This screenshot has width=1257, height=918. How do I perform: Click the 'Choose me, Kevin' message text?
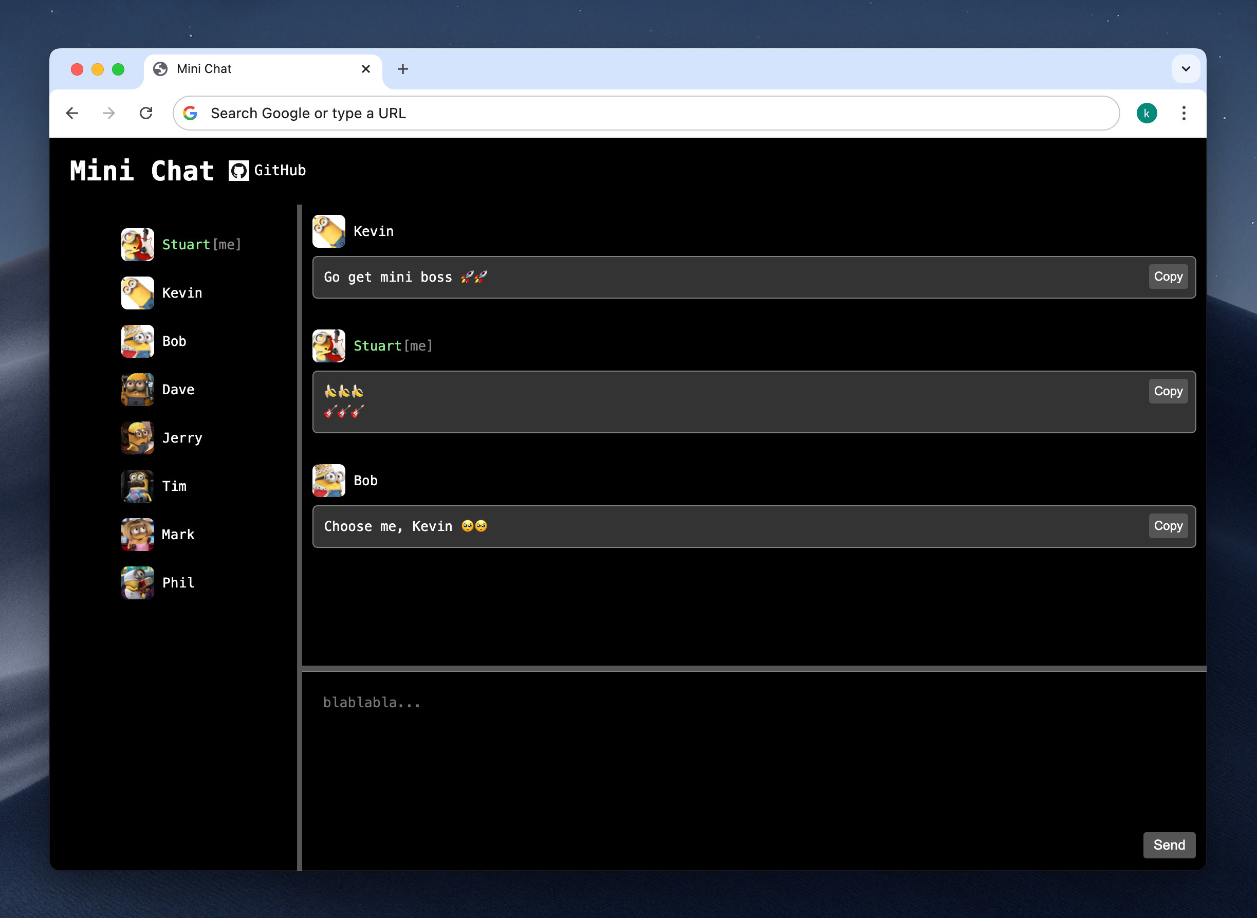click(x=405, y=526)
